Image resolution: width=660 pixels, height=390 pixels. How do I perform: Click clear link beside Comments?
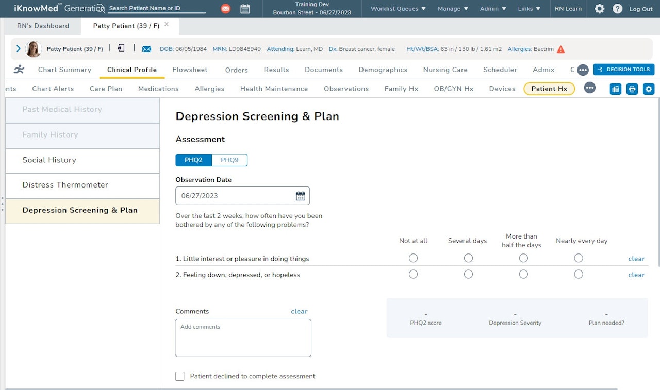[x=299, y=311]
